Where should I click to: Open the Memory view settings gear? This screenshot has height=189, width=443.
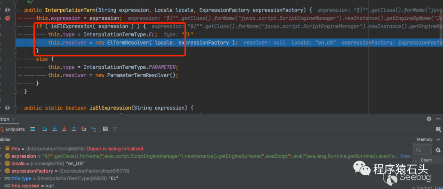(x=438, y=150)
